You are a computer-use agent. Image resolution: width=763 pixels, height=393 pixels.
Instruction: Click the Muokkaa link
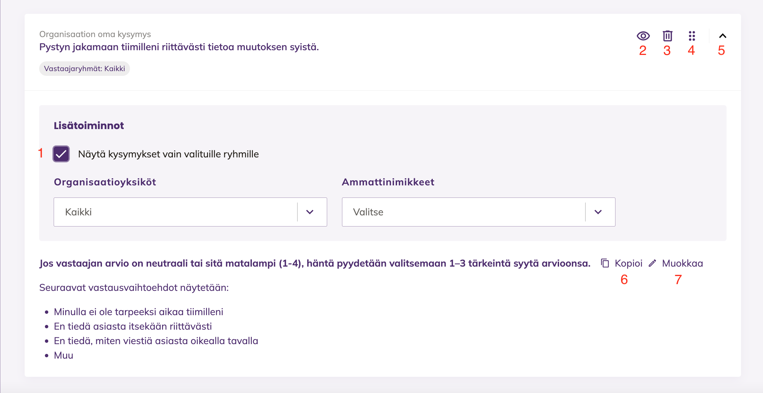coord(682,263)
